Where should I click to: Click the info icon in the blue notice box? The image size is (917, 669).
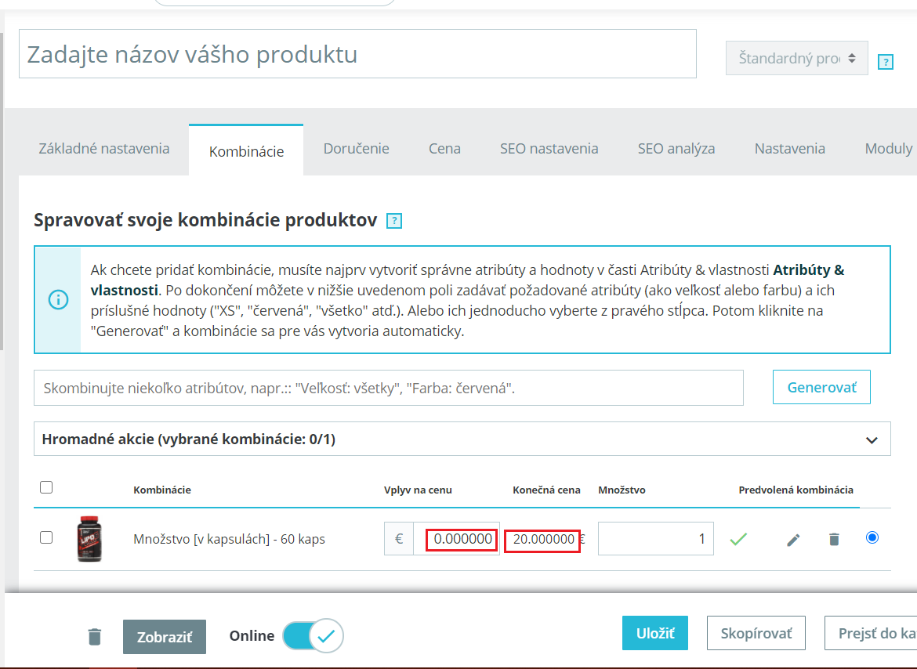point(58,300)
